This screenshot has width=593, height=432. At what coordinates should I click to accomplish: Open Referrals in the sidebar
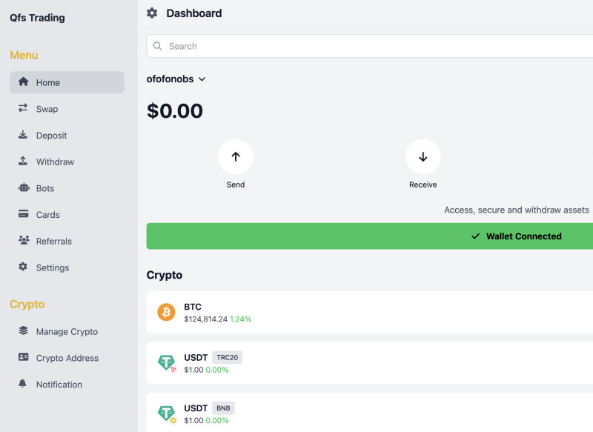coord(53,242)
